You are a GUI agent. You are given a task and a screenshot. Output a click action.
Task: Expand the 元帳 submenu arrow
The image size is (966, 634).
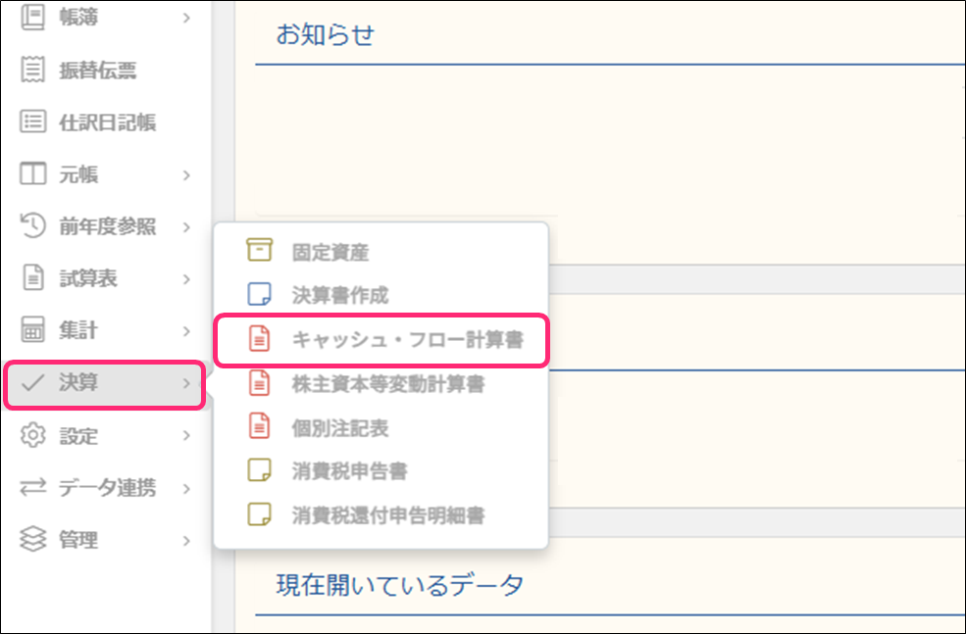point(186,176)
